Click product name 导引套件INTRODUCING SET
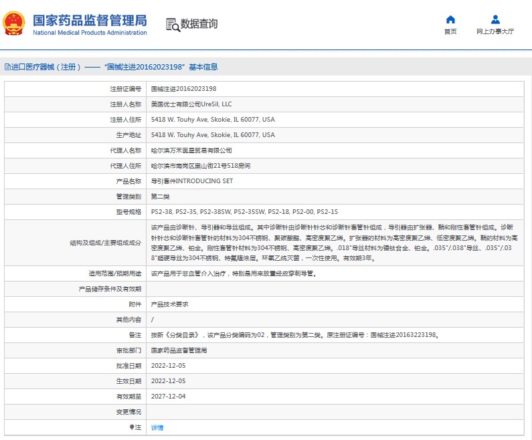 (192, 181)
